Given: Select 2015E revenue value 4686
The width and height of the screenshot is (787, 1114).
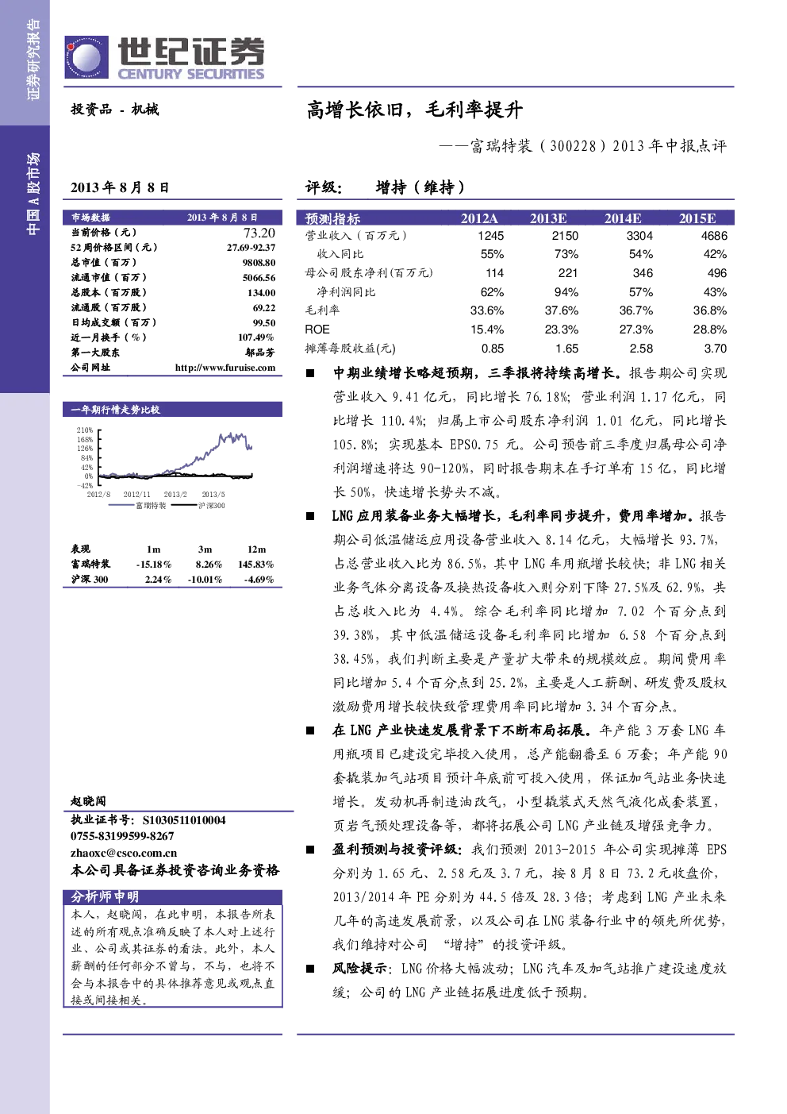Looking at the screenshot, I should (x=714, y=236).
